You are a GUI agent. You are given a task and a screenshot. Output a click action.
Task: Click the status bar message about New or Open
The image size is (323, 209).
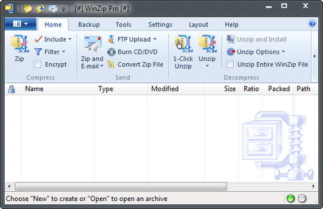(87, 199)
